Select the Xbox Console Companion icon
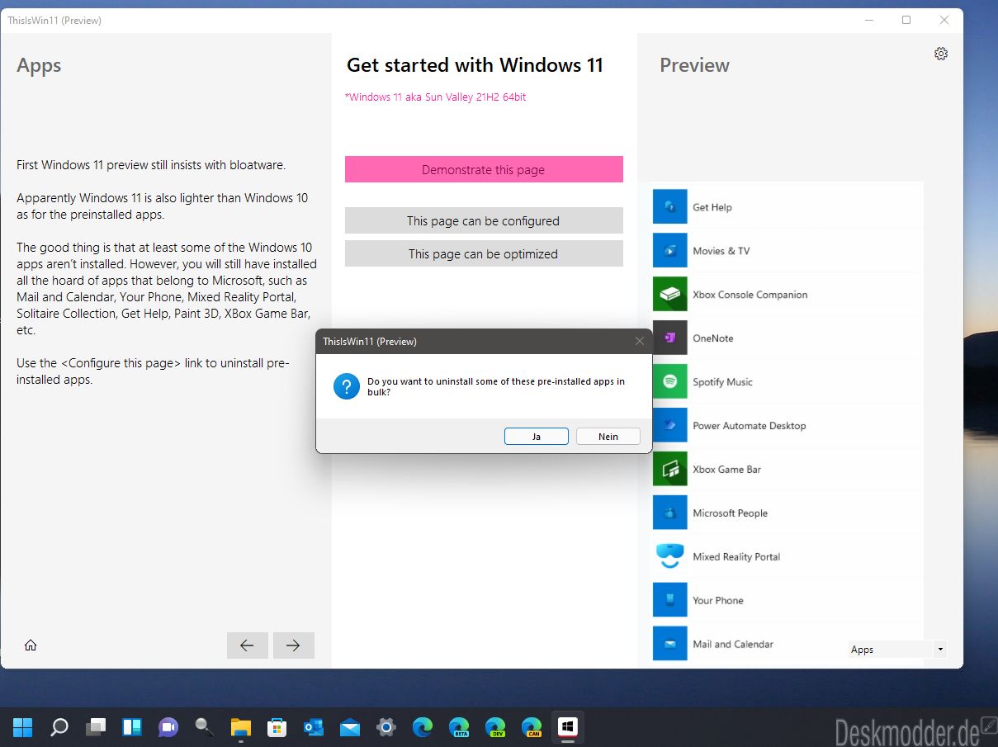This screenshot has height=747, width=998. coord(670,294)
